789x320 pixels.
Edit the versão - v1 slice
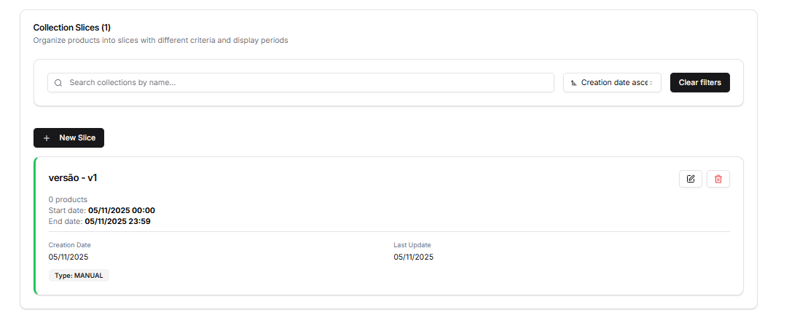690,179
